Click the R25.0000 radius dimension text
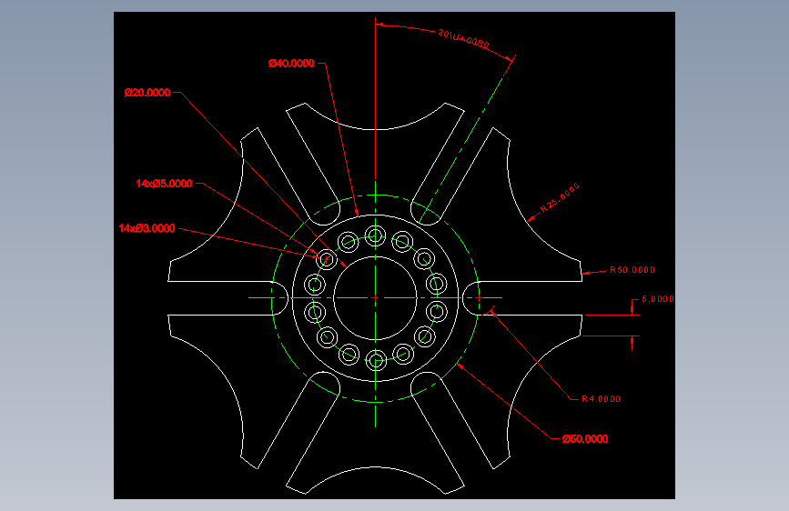The height and width of the screenshot is (511, 789). [560, 197]
